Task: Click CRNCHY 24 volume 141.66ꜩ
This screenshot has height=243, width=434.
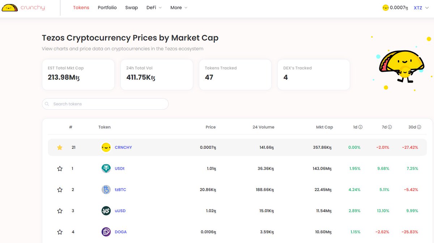Action: (266, 147)
